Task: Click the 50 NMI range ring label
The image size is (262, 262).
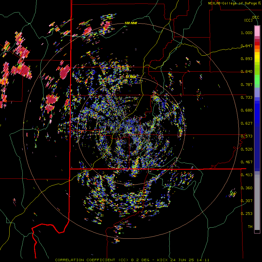Action: pos(131,77)
